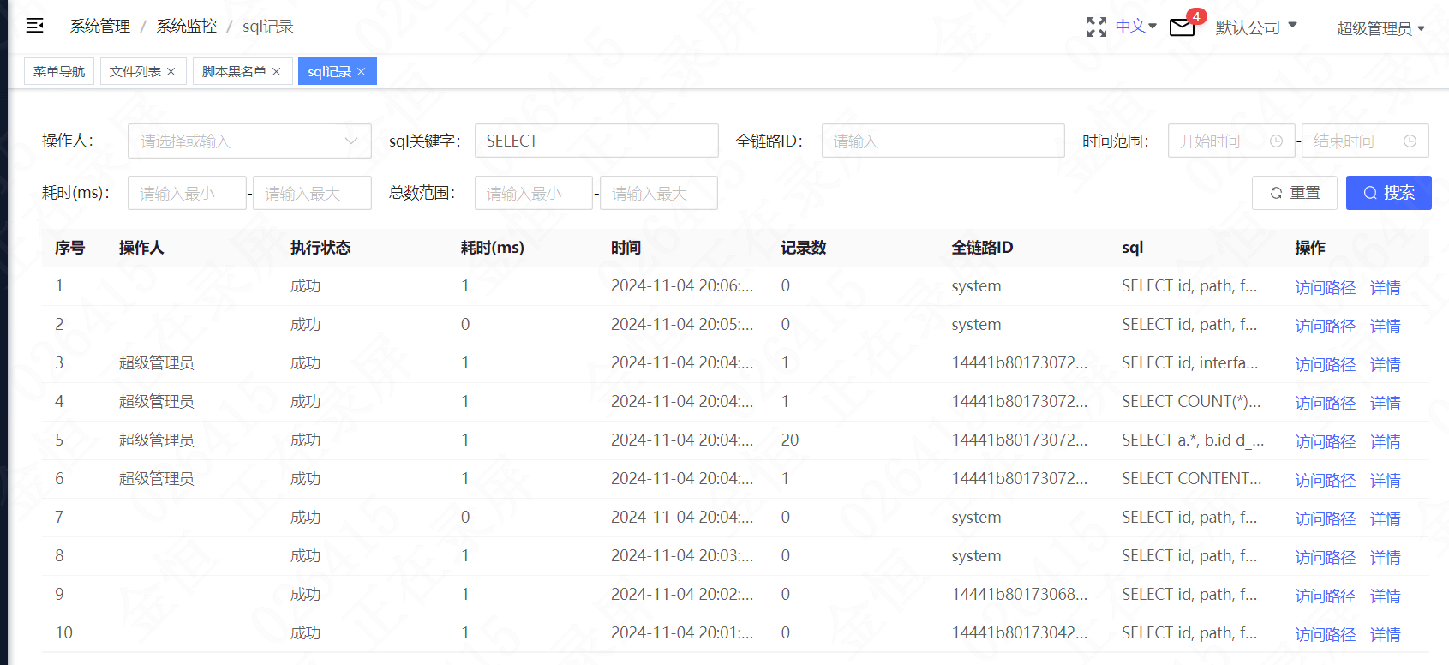Focus the 总数范围 maximum input
The width and height of the screenshot is (1449, 665).
(x=658, y=193)
